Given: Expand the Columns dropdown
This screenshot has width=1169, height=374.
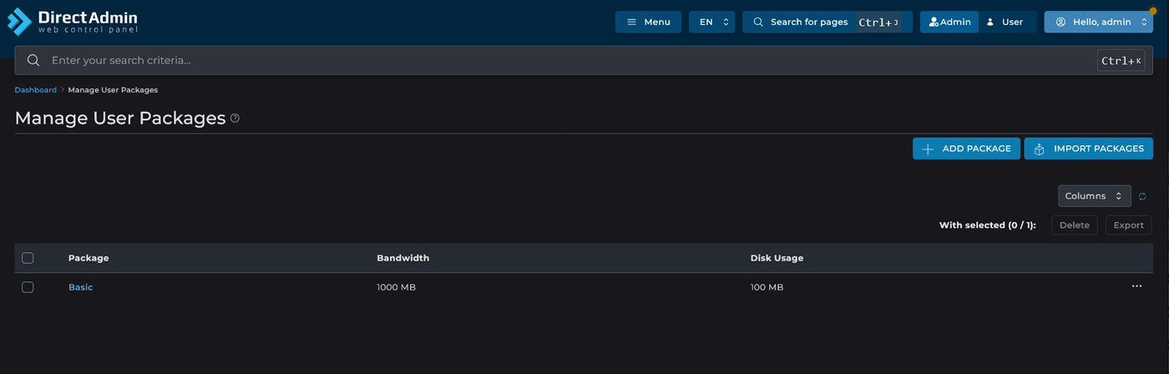Looking at the screenshot, I should 1094,196.
